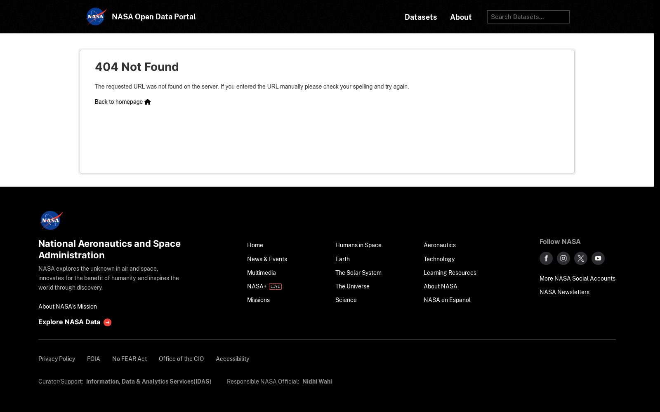Open the Multimedia footer link
Viewport: 660px width, 412px height.
[262, 273]
